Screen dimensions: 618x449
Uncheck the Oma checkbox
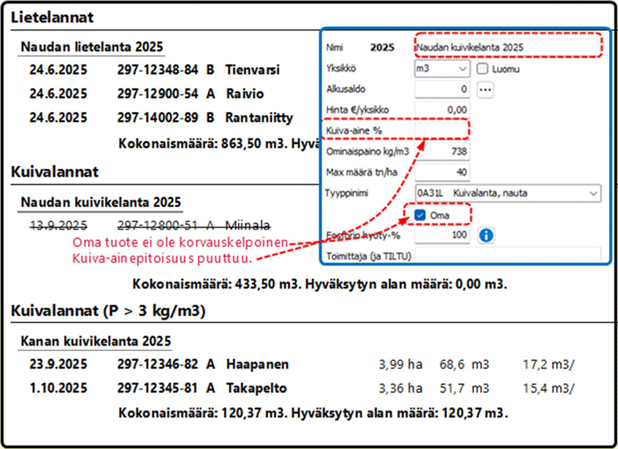420,215
